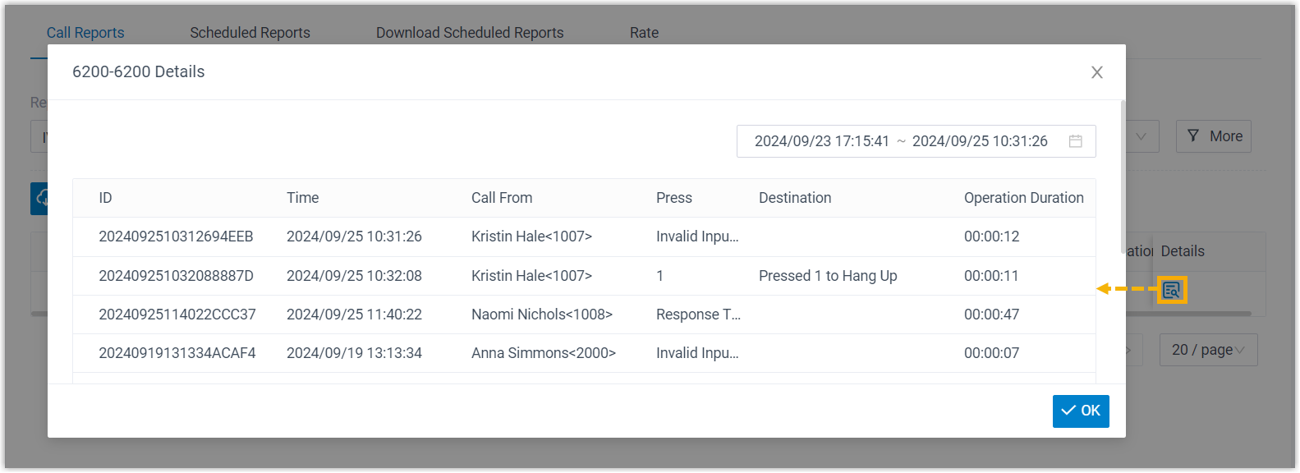Click the start date 2024/09/23 17:15:41
This screenshot has width=1300, height=473.
821,141
